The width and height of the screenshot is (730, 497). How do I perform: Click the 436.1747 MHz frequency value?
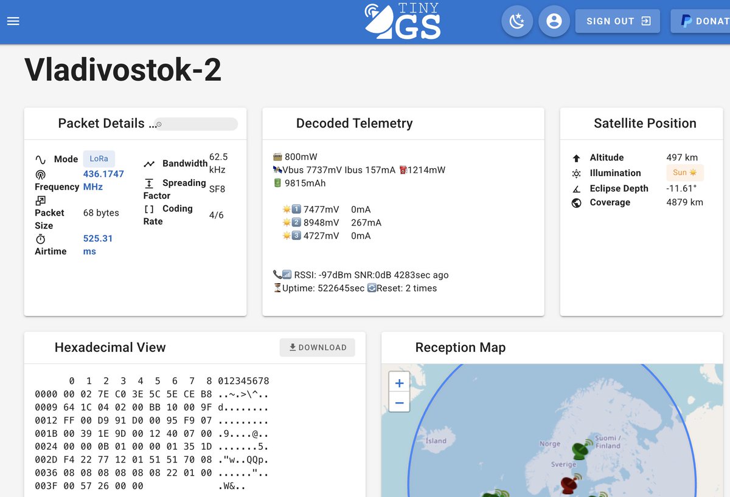tap(103, 180)
